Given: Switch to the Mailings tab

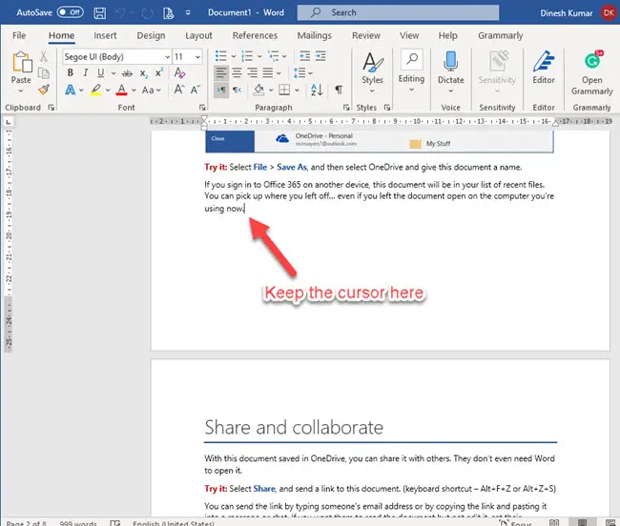Looking at the screenshot, I should click(x=315, y=35).
